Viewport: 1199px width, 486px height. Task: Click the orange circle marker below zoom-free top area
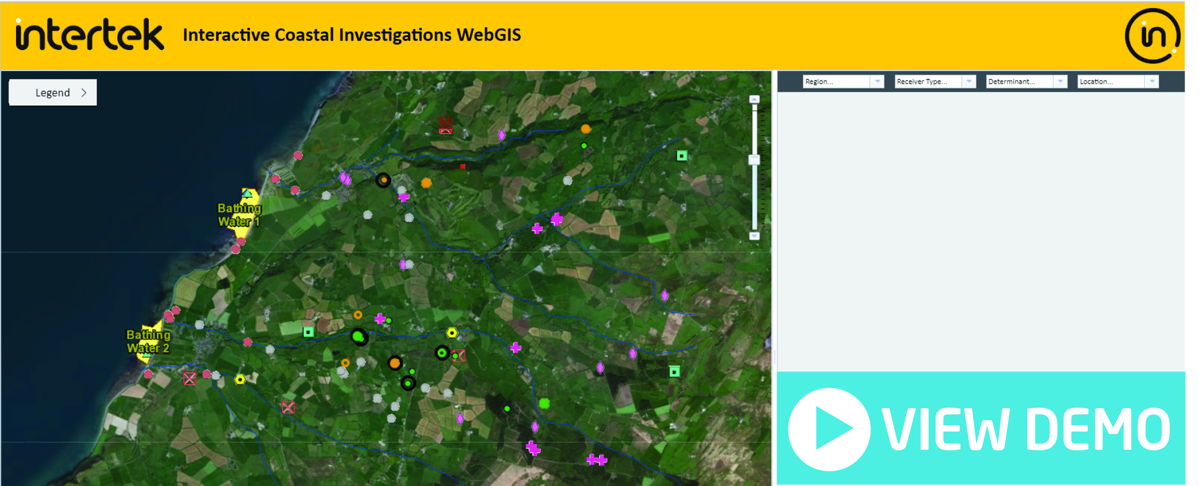click(586, 128)
